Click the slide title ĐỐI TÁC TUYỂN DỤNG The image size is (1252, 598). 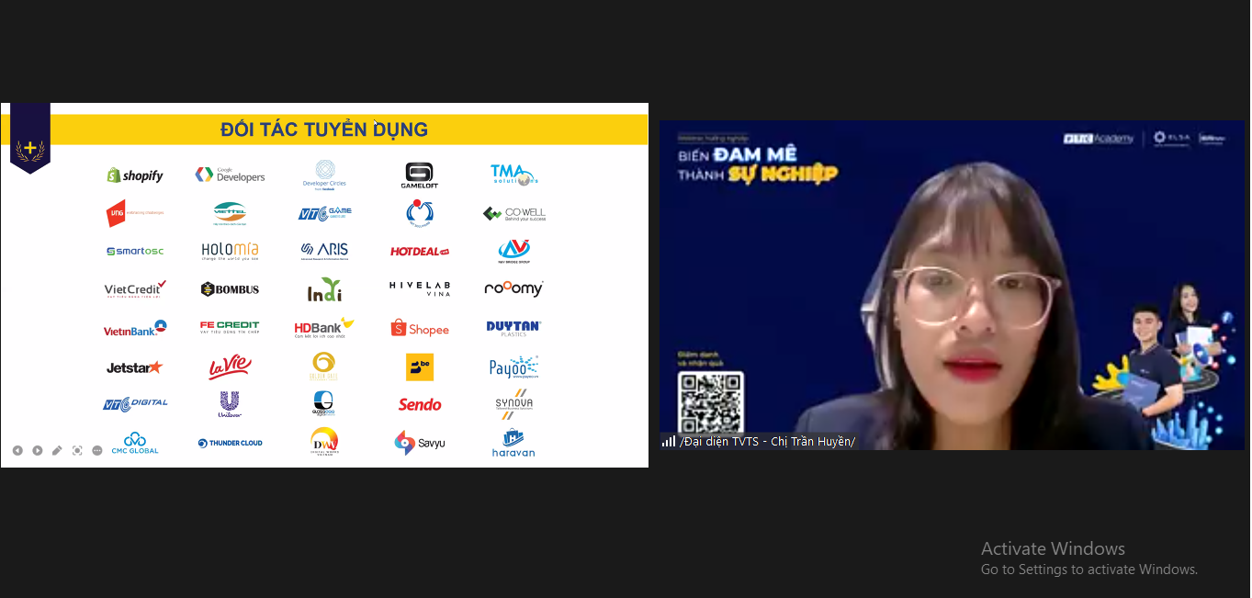point(324,130)
